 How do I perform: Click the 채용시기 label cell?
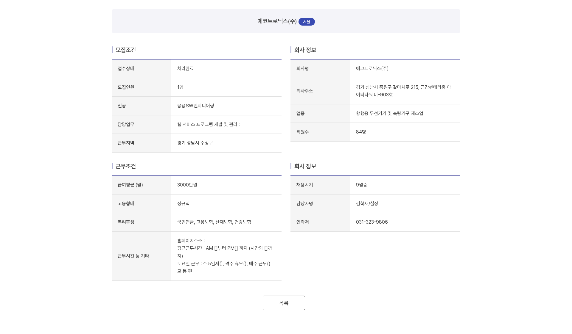tap(320, 185)
